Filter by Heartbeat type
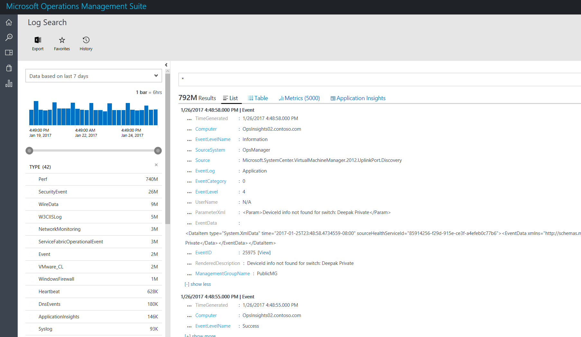The image size is (581, 337). click(x=94, y=292)
